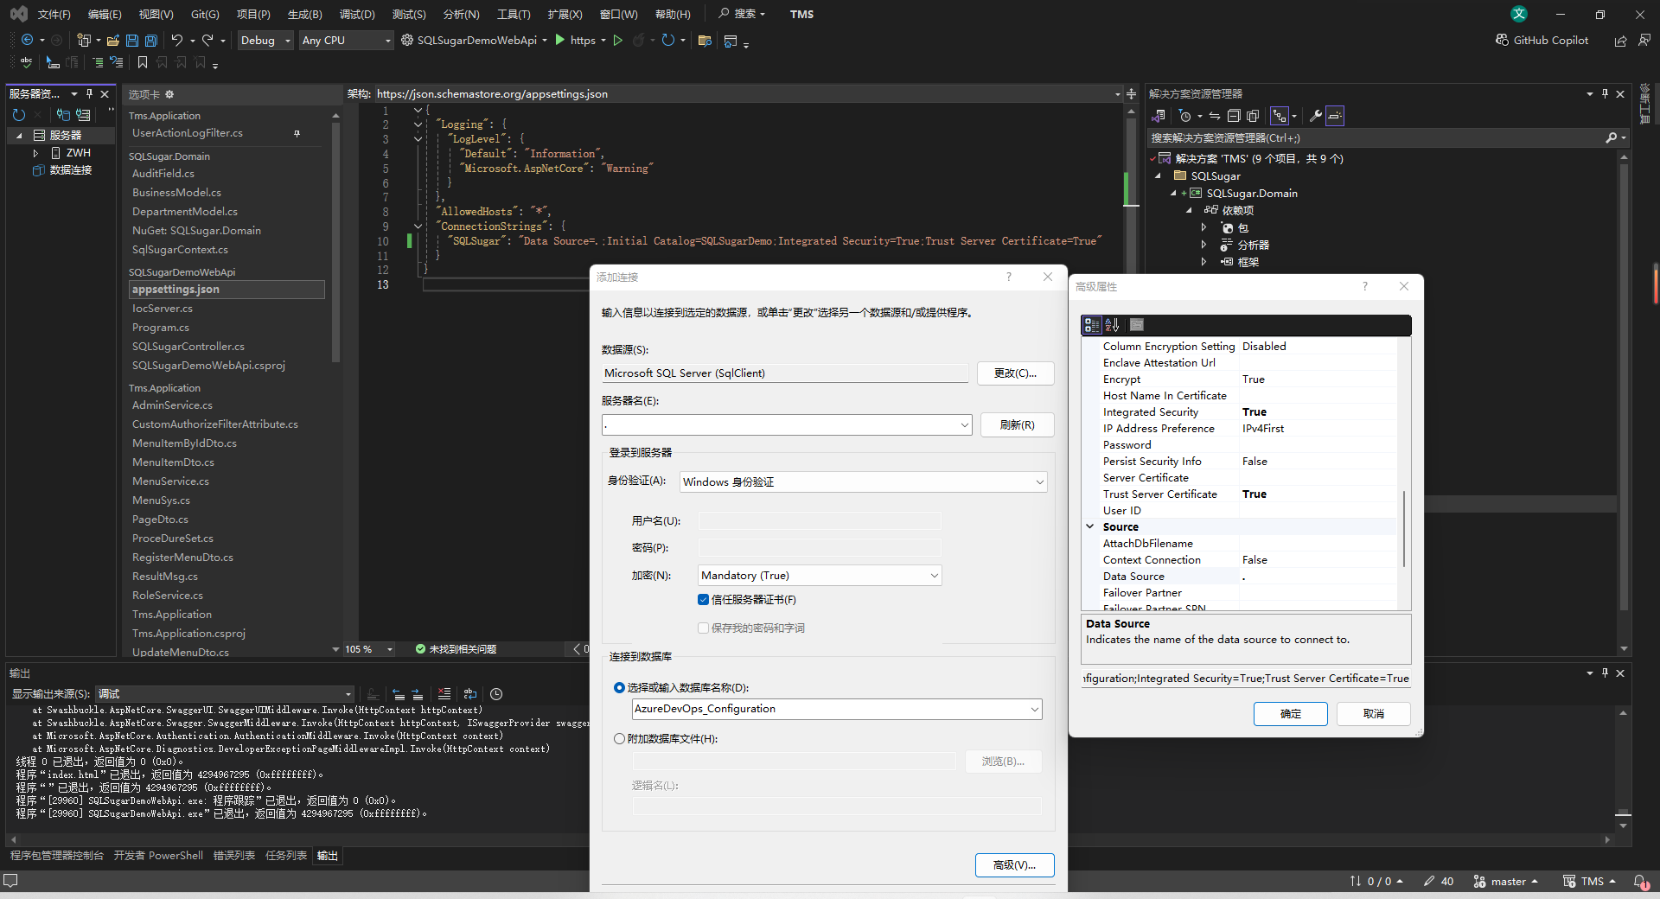Click the Undo arrow icon
This screenshot has width=1660, height=899.
coord(177,40)
